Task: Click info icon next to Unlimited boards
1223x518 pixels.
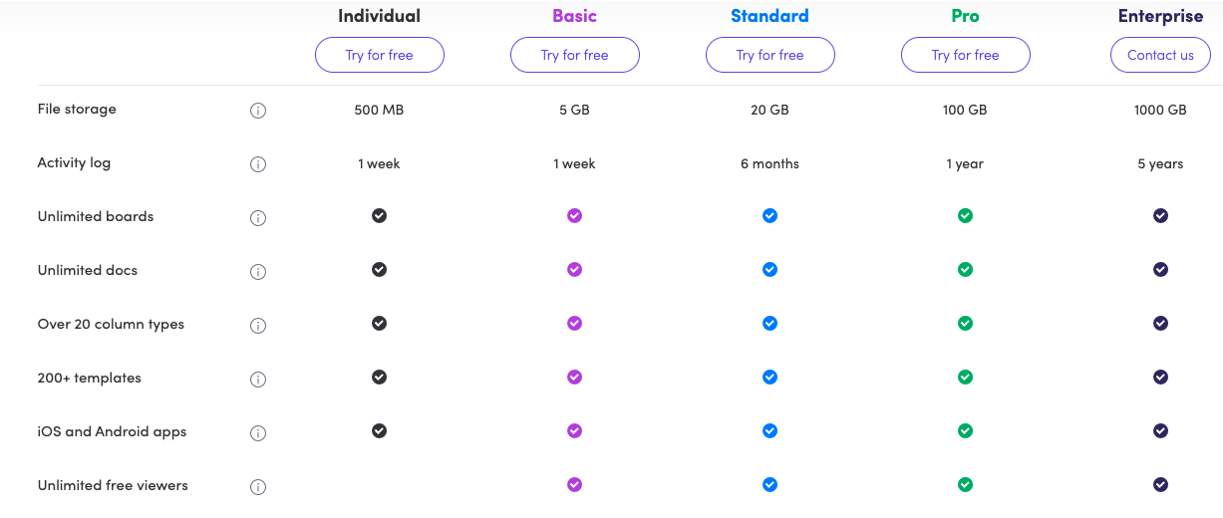Action: [258, 218]
